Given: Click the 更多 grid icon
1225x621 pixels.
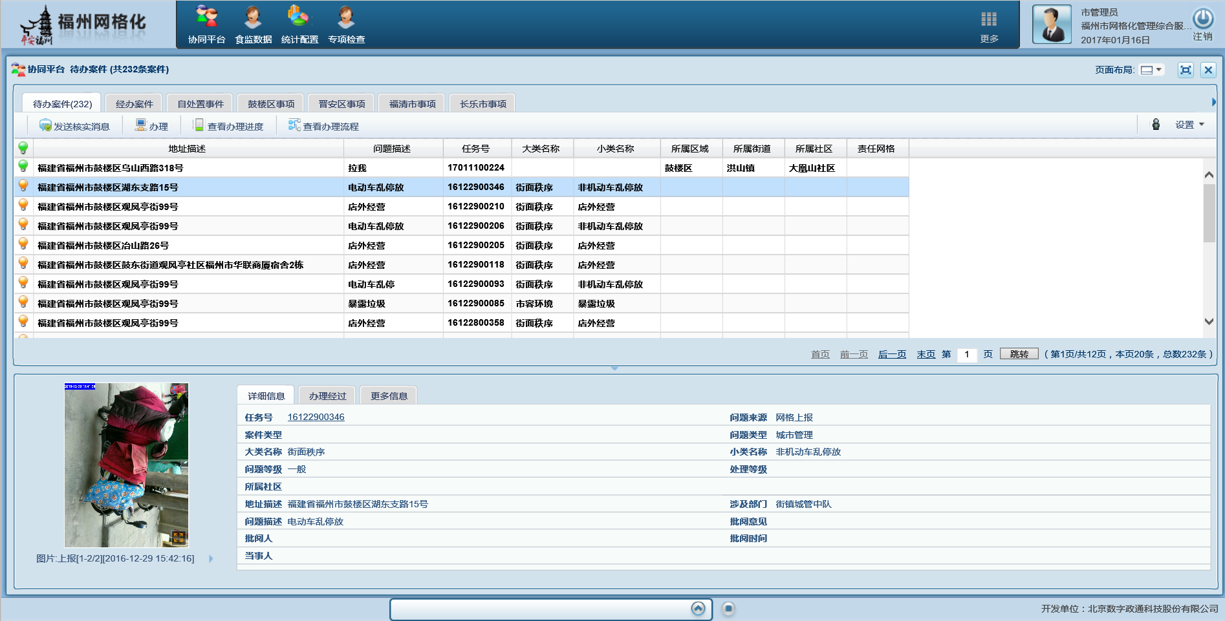Looking at the screenshot, I should [x=989, y=19].
